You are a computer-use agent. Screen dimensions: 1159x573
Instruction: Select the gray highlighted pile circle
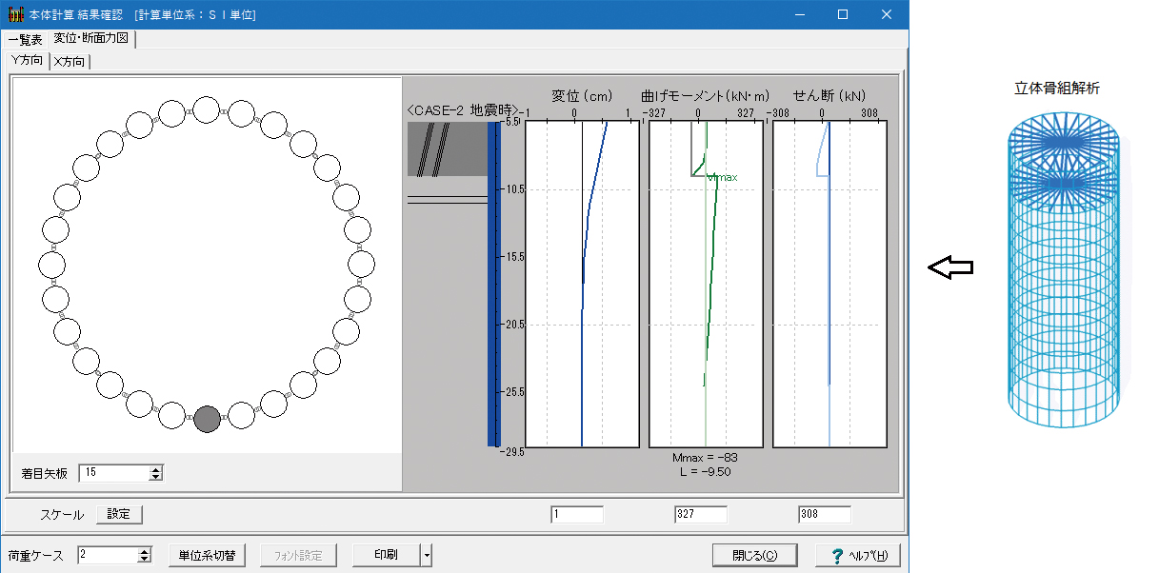tap(207, 419)
